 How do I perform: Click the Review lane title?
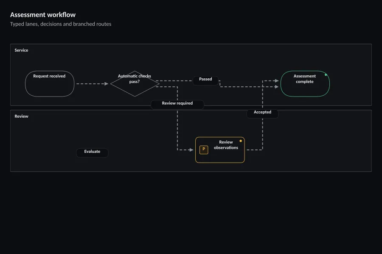(22, 116)
